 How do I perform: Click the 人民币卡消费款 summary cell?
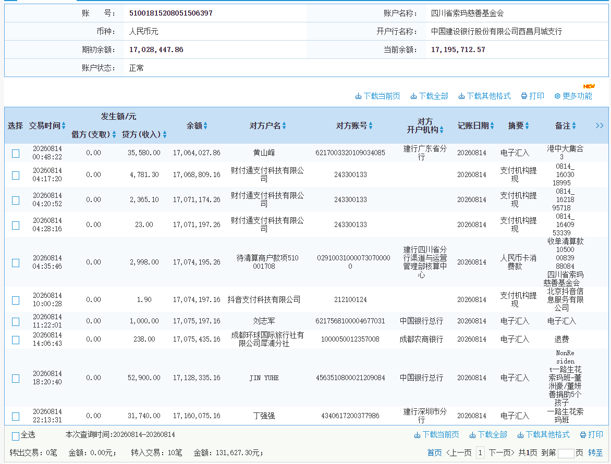coord(518,262)
